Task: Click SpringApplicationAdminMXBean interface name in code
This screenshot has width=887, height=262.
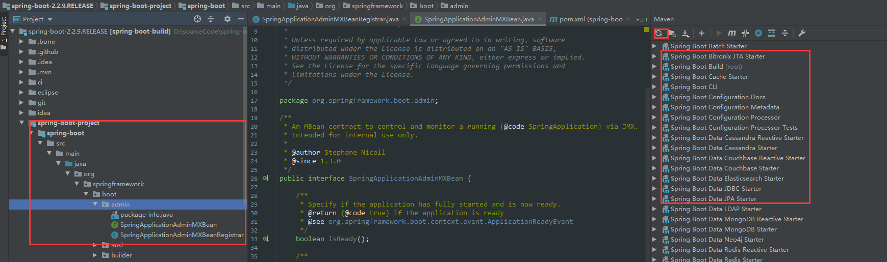Action: 406,179
